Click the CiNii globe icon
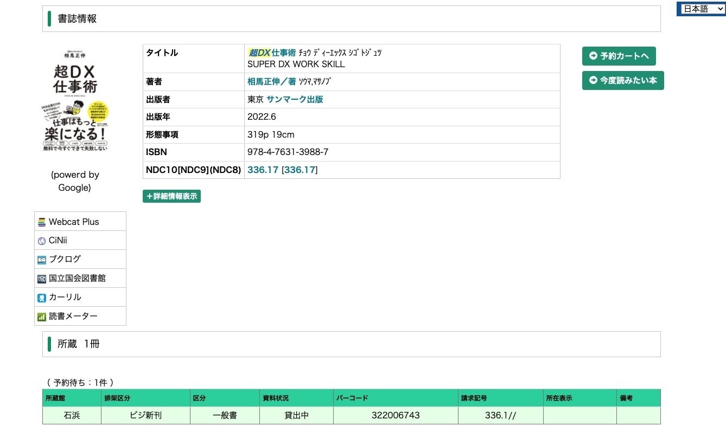The width and height of the screenshot is (726, 439). click(x=42, y=241)
